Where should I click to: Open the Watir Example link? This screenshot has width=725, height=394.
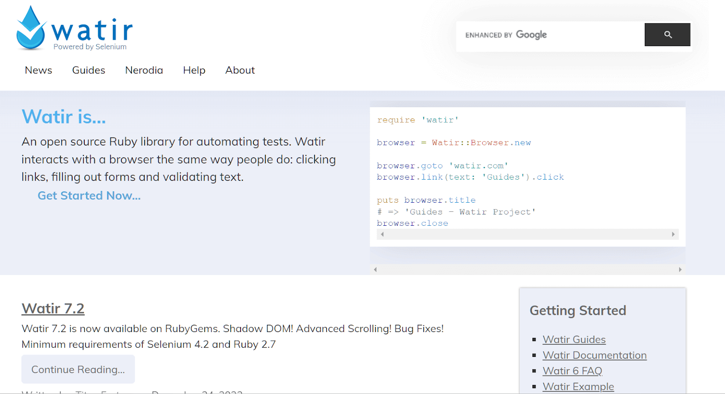[578, 386]
